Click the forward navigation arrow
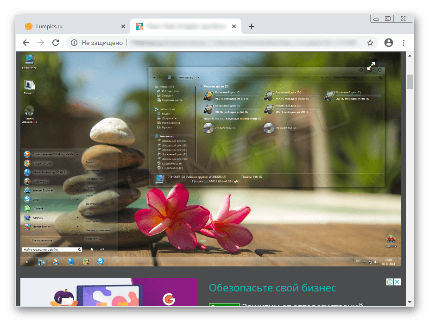This screenshot has width=429, height=322. coord(41,43)
